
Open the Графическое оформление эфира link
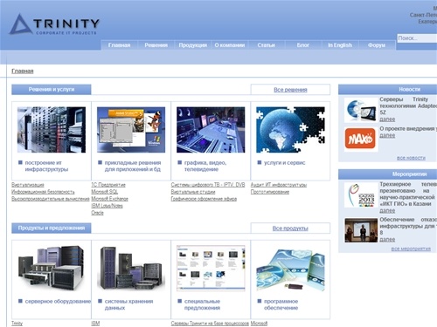pyautogui.click(x=204, y=199)
